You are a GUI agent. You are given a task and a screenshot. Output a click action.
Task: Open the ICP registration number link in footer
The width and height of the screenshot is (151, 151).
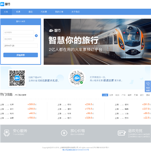[101, 148]
